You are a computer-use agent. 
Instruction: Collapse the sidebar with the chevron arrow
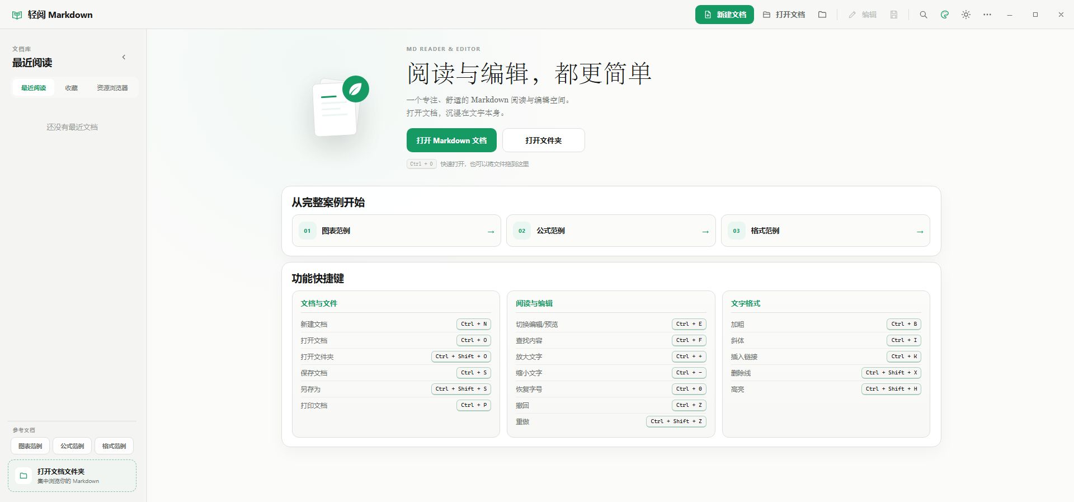[x=124, y=57]
